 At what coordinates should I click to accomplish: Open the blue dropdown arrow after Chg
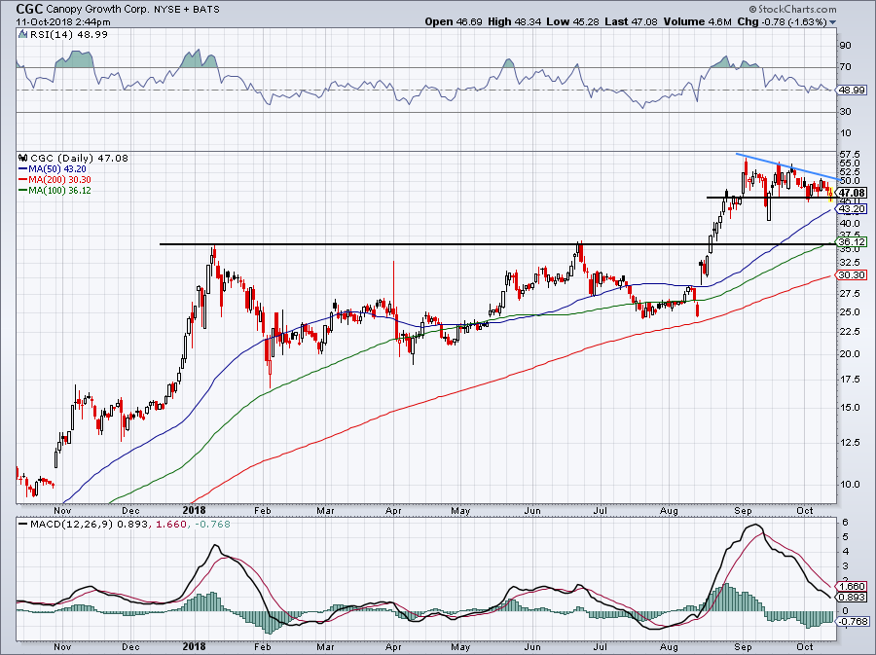833,22
